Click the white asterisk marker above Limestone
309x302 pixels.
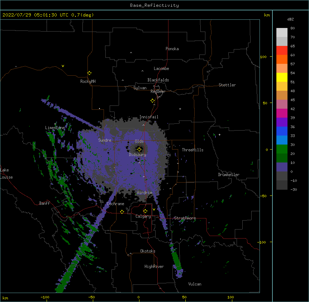55,124
